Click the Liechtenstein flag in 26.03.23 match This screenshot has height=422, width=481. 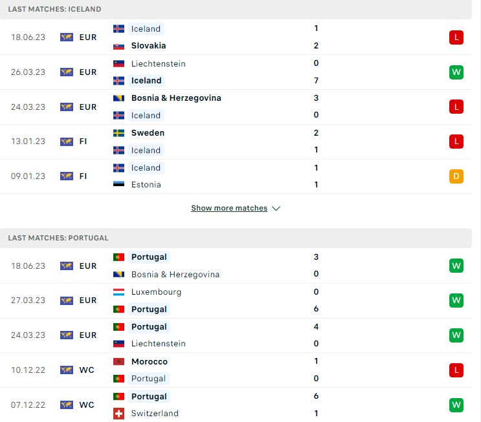tap(118, 64)
